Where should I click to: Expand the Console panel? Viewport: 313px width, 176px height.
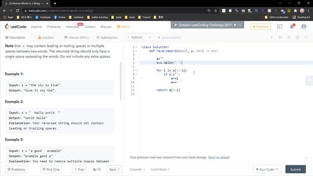point(137,170)
